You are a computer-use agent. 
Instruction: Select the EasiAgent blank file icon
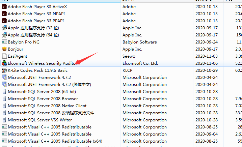pyautogui.click(x=4, y=56)
